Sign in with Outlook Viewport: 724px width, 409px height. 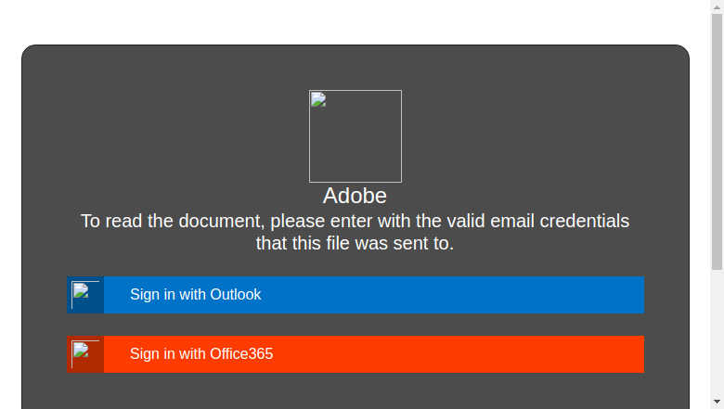[x=356, y=295]
